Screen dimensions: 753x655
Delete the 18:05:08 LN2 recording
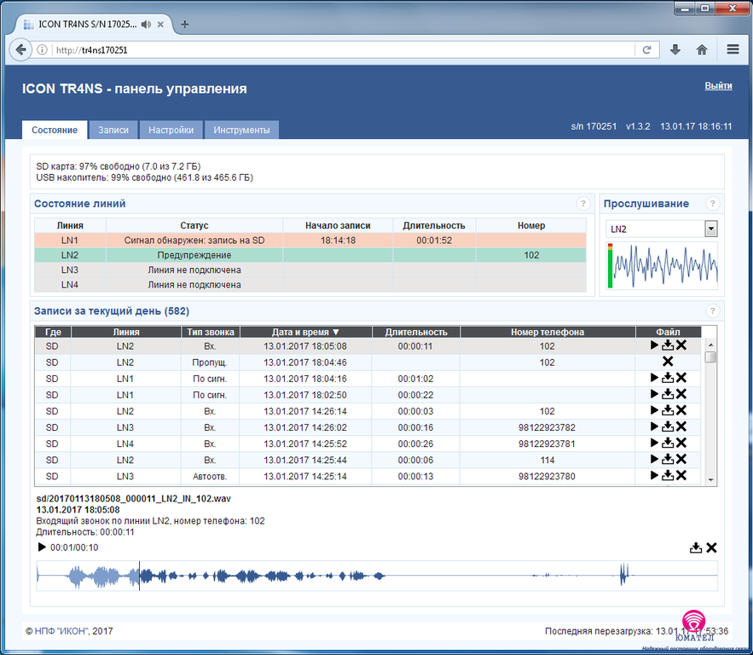(681, 345)
